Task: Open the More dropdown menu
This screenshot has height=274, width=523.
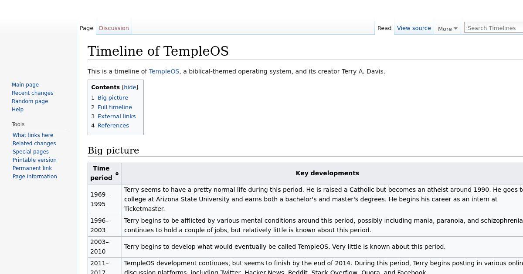Action: (448, 29)
